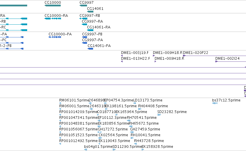This screenshot has width=246, height=151.
Task: Click the DME1-013H22.F label
Action: (136, 59)
